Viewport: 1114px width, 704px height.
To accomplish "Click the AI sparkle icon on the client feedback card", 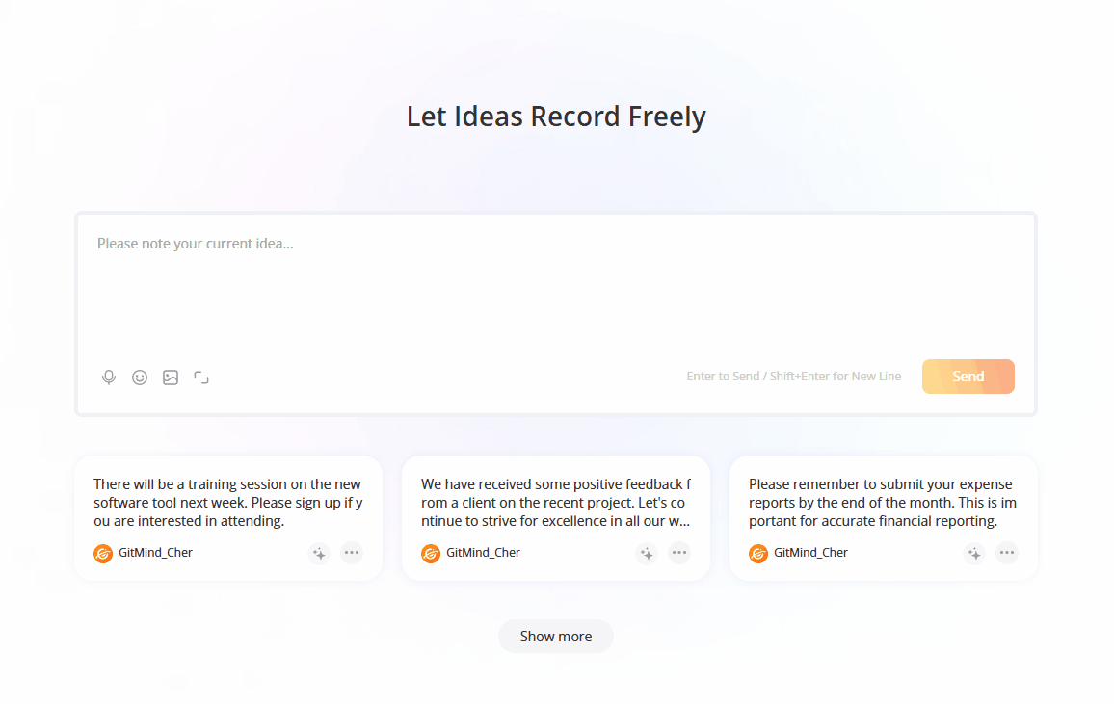I will coord(647,553).
